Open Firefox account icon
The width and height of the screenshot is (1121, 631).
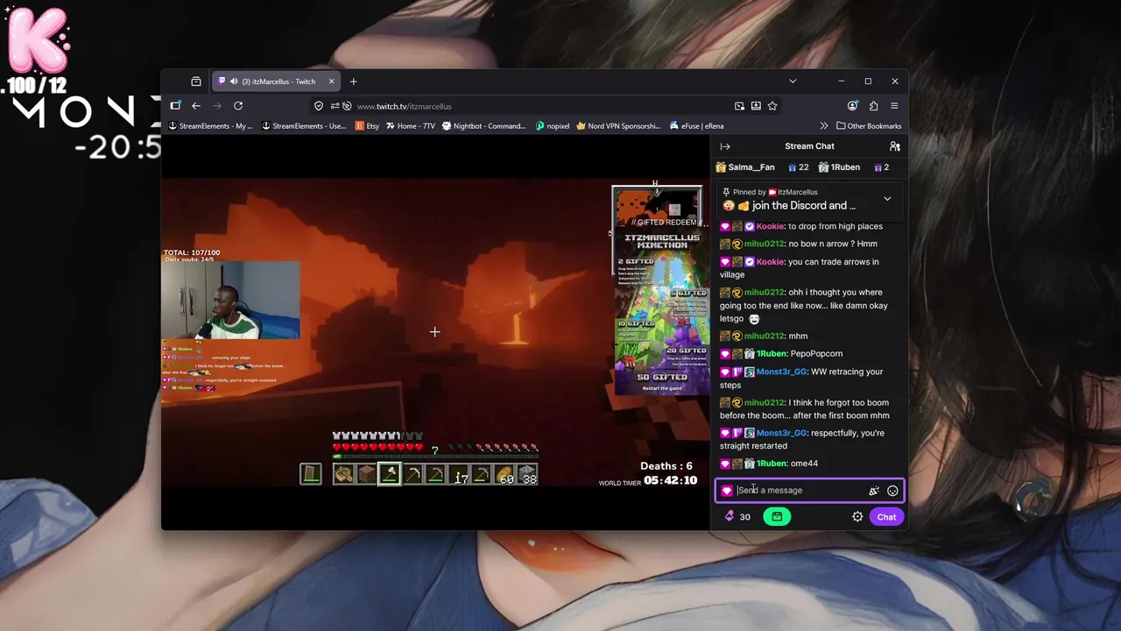[x=853, y=106]
